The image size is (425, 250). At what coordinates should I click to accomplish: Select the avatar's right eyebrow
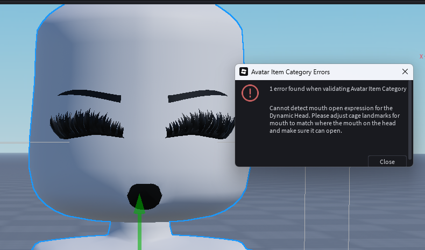click(x=197, y=96)
